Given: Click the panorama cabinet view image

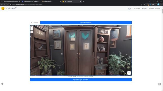Looking at the screenshot, I should pos(81,50).
